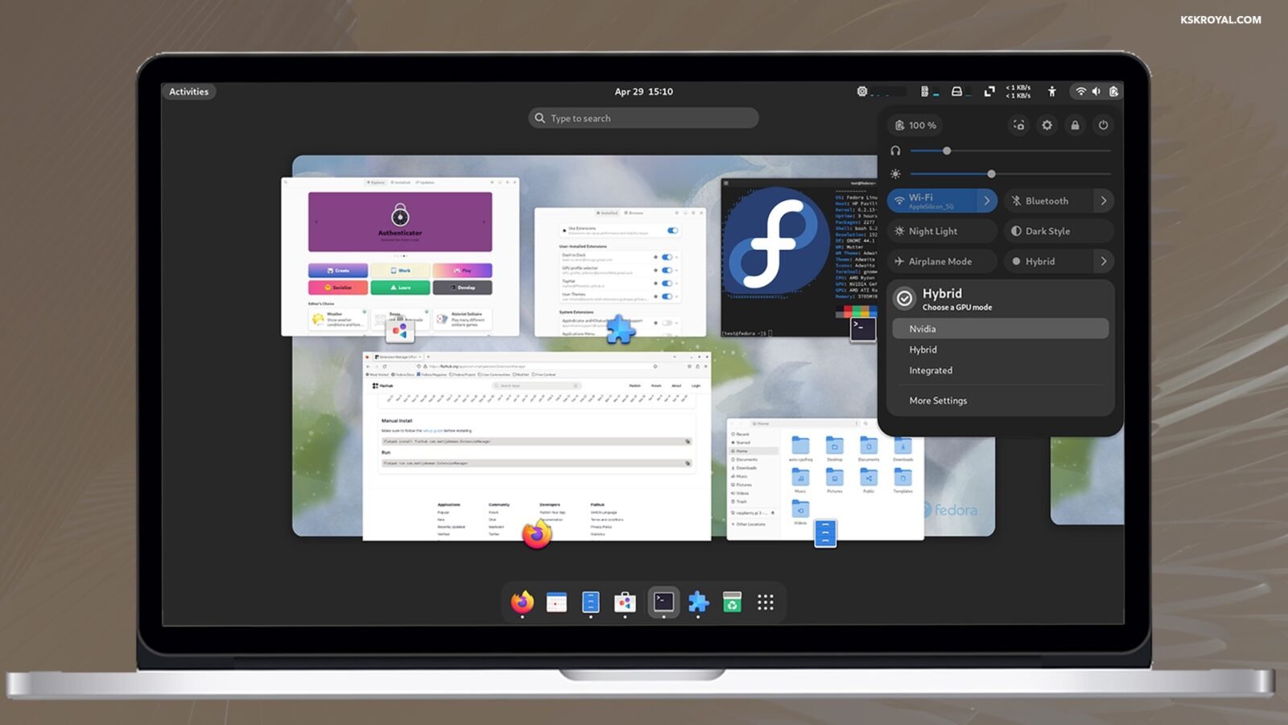Choose Integrated GPU mode
Screen dimensions: 1288x725
coord(931,370)
